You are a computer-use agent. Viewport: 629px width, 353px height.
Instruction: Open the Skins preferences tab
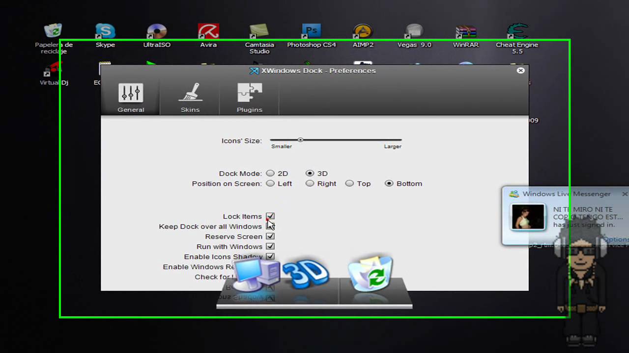tap(190, 97)
